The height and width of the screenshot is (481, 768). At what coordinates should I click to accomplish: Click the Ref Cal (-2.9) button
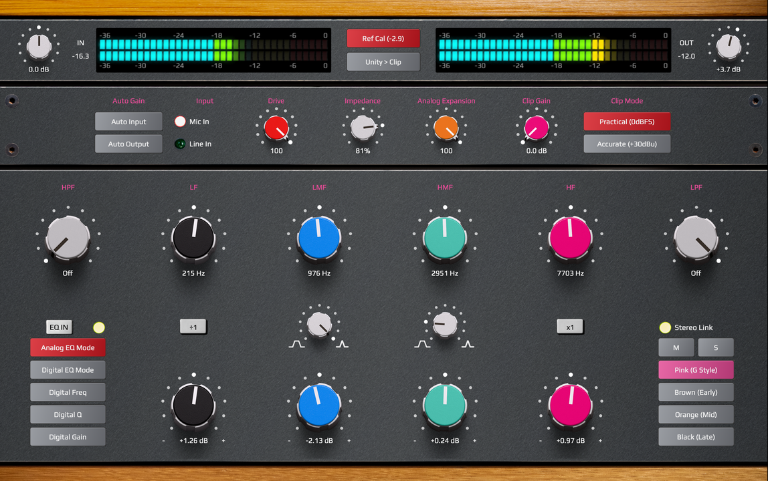coord(383,39)
